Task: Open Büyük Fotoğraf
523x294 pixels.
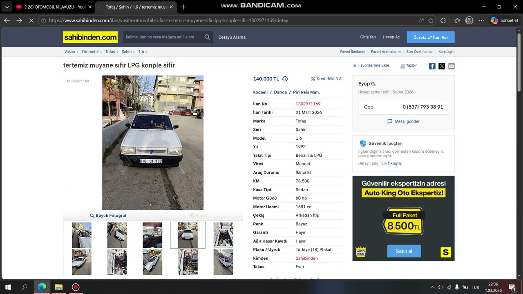Action: point(108,216)
